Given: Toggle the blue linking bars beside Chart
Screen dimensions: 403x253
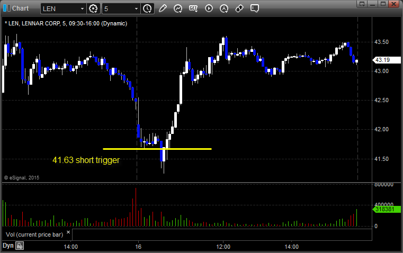Looking at the screenshot, I should tap(7, 8).
